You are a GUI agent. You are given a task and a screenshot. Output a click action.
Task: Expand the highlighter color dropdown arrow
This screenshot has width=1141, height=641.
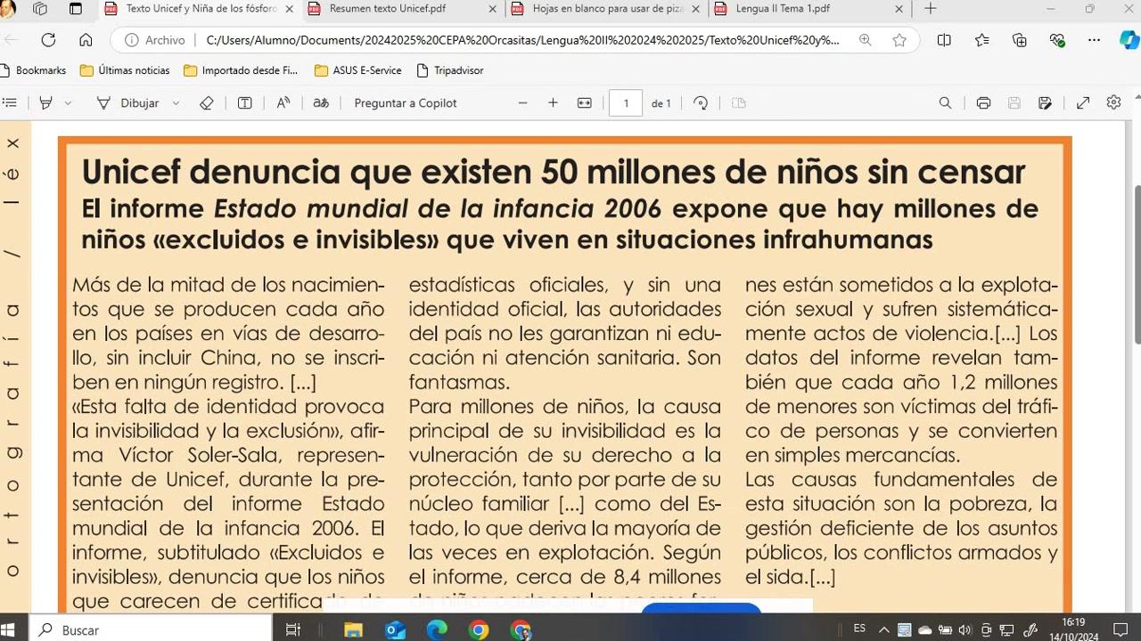point(68,103)
